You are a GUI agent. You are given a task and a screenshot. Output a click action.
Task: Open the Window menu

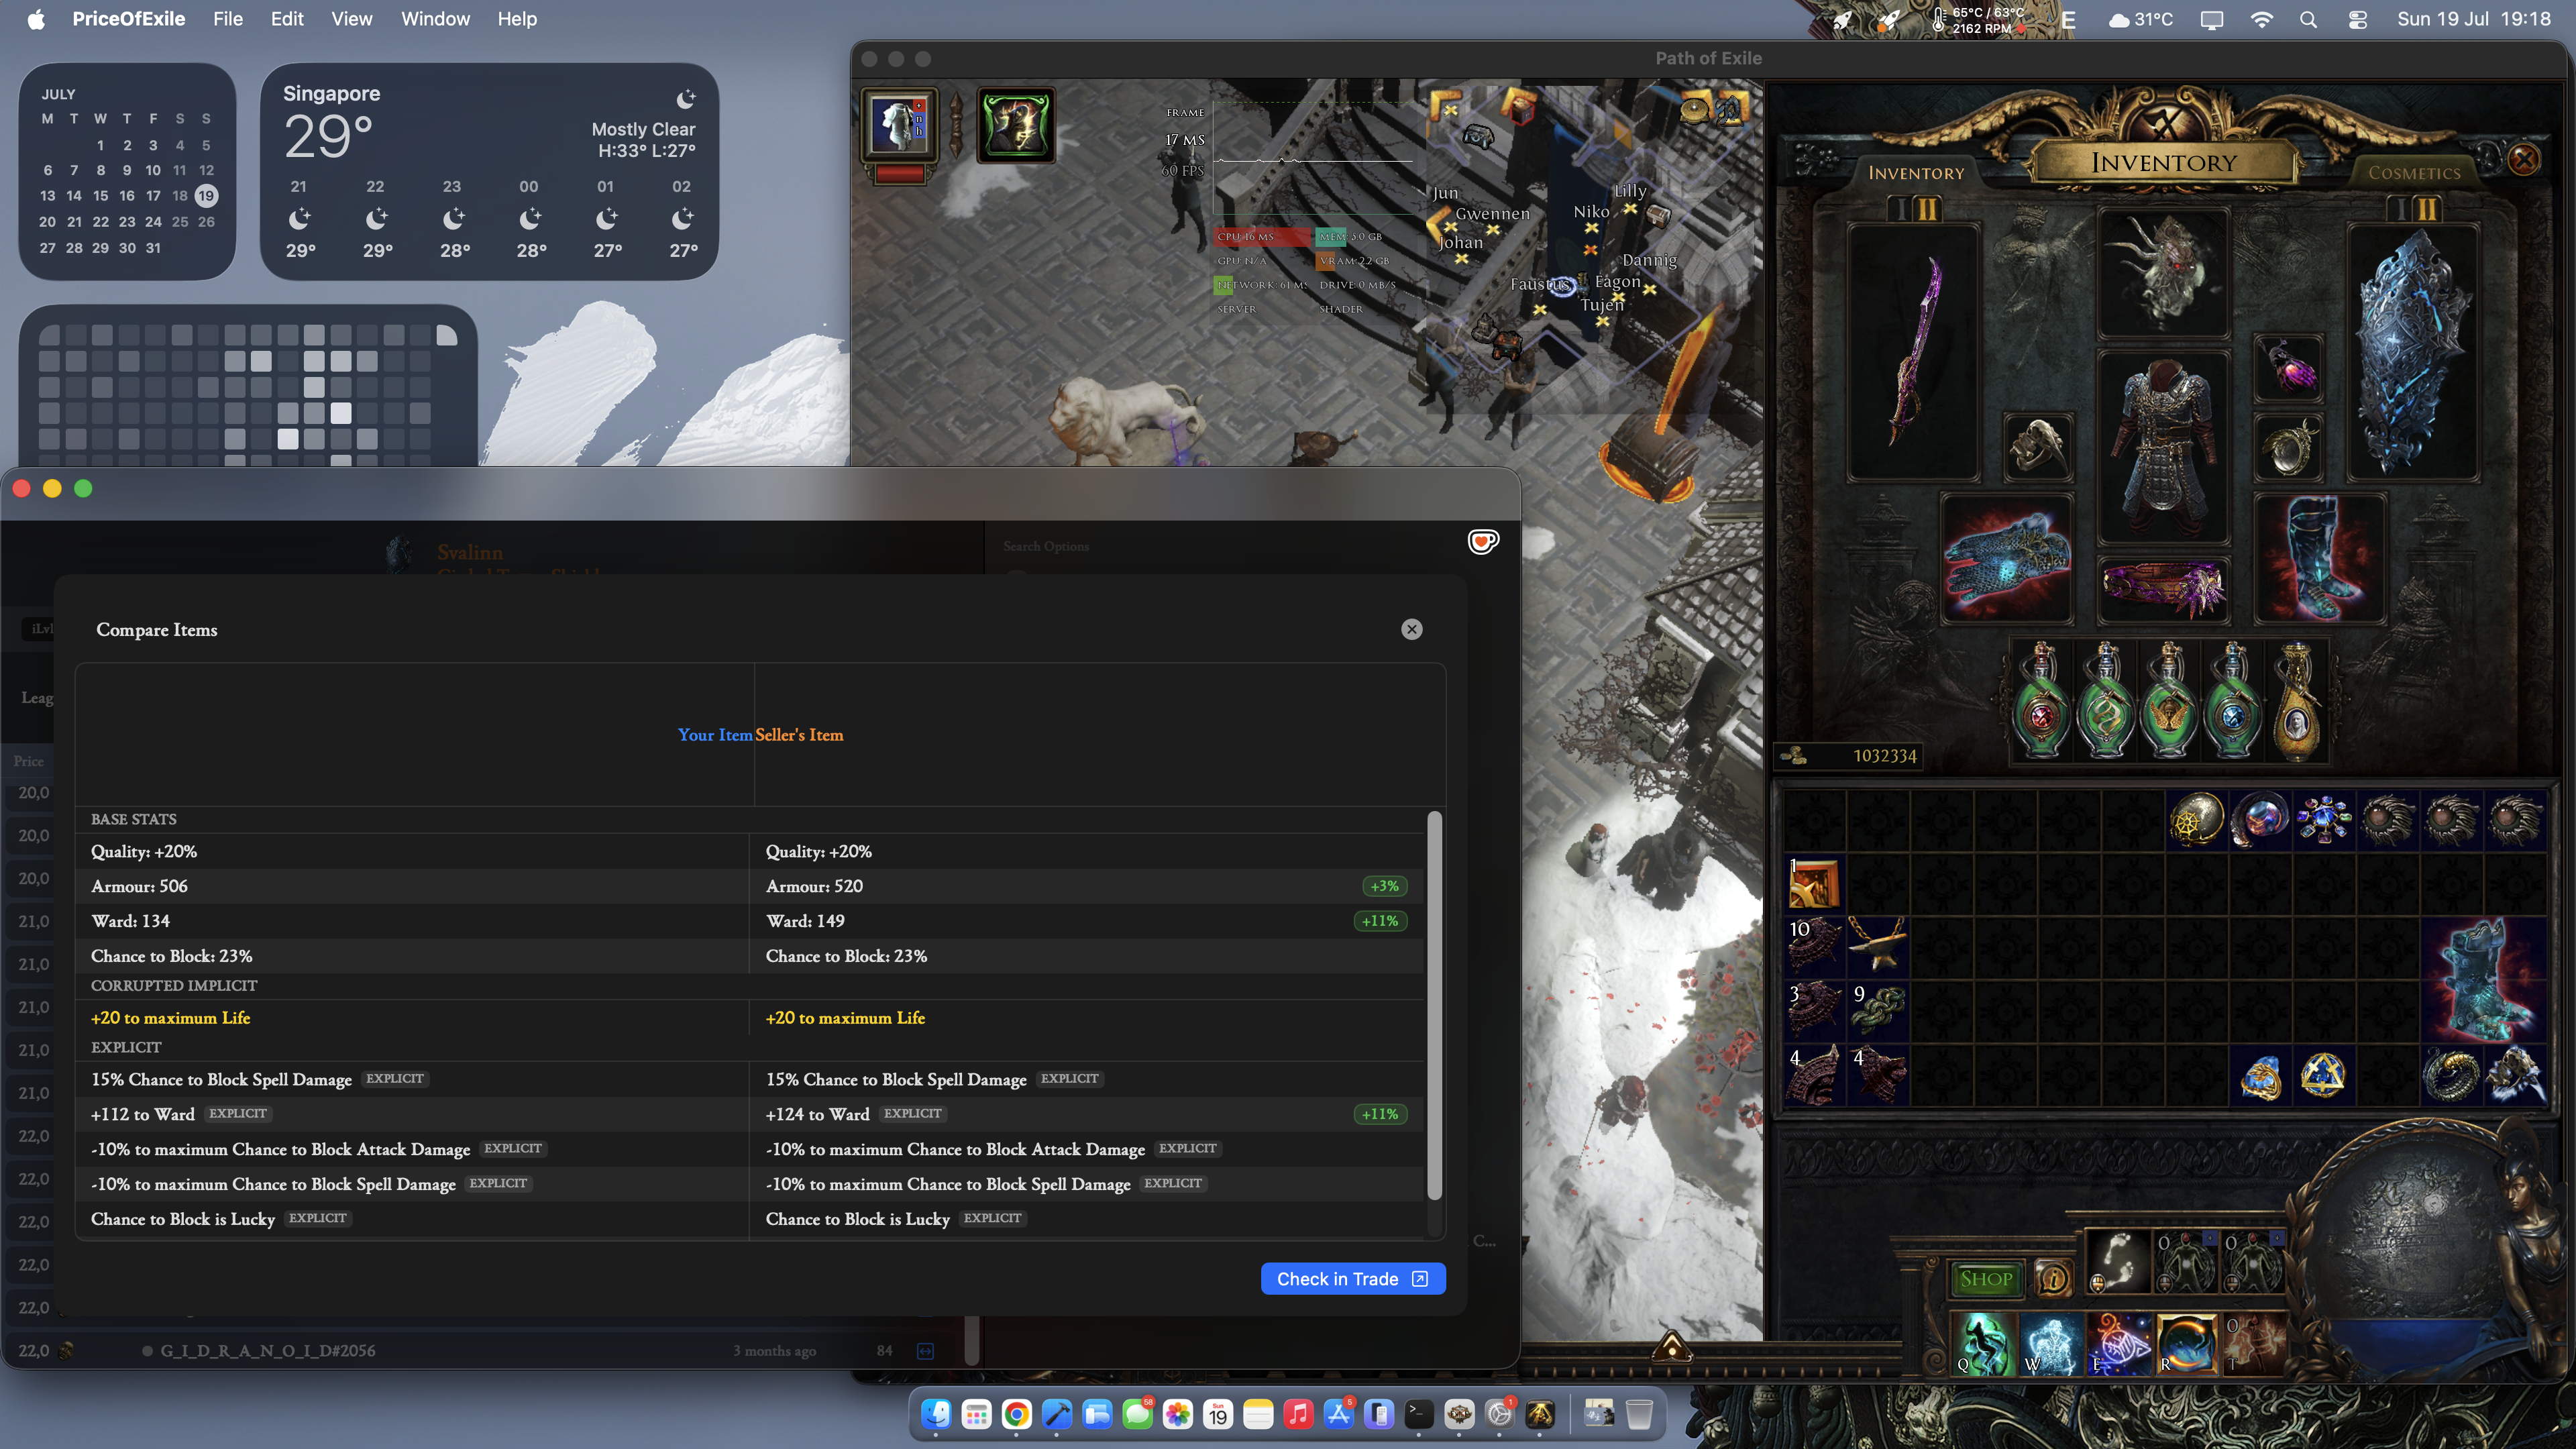pos(435,19)
